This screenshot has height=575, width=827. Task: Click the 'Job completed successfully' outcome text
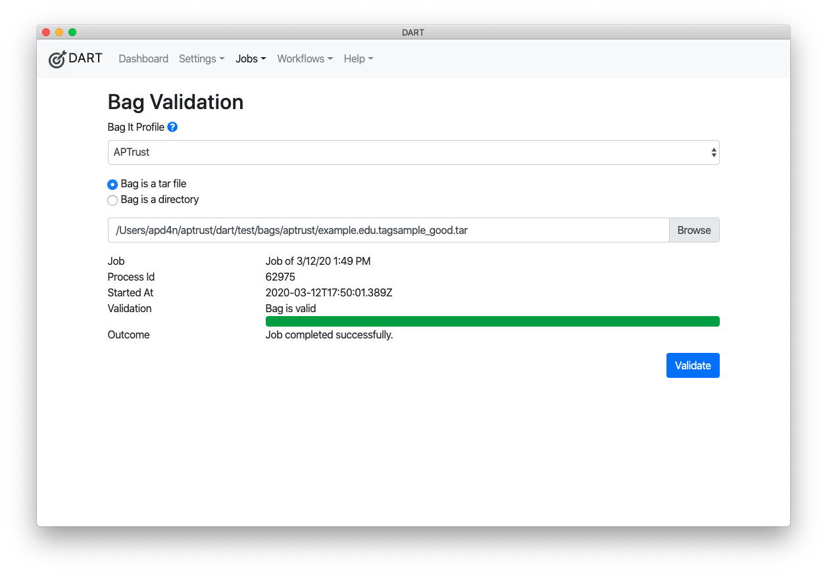tap(329, 334)
